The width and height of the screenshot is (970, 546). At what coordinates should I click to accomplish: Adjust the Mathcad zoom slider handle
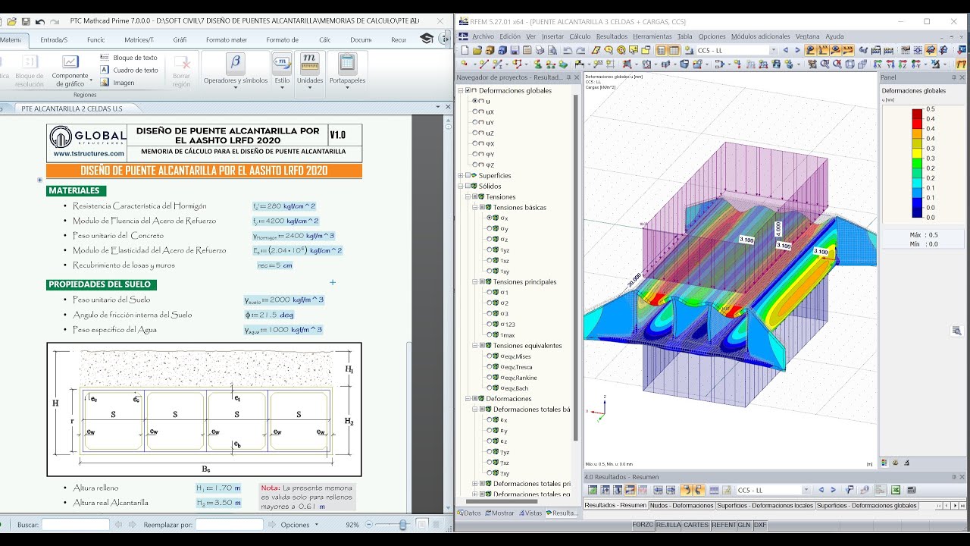(x=402, y=524)
